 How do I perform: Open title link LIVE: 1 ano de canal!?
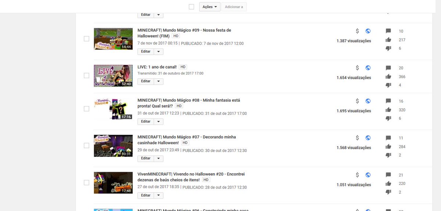pyautogui.click(x=157, y=67)
